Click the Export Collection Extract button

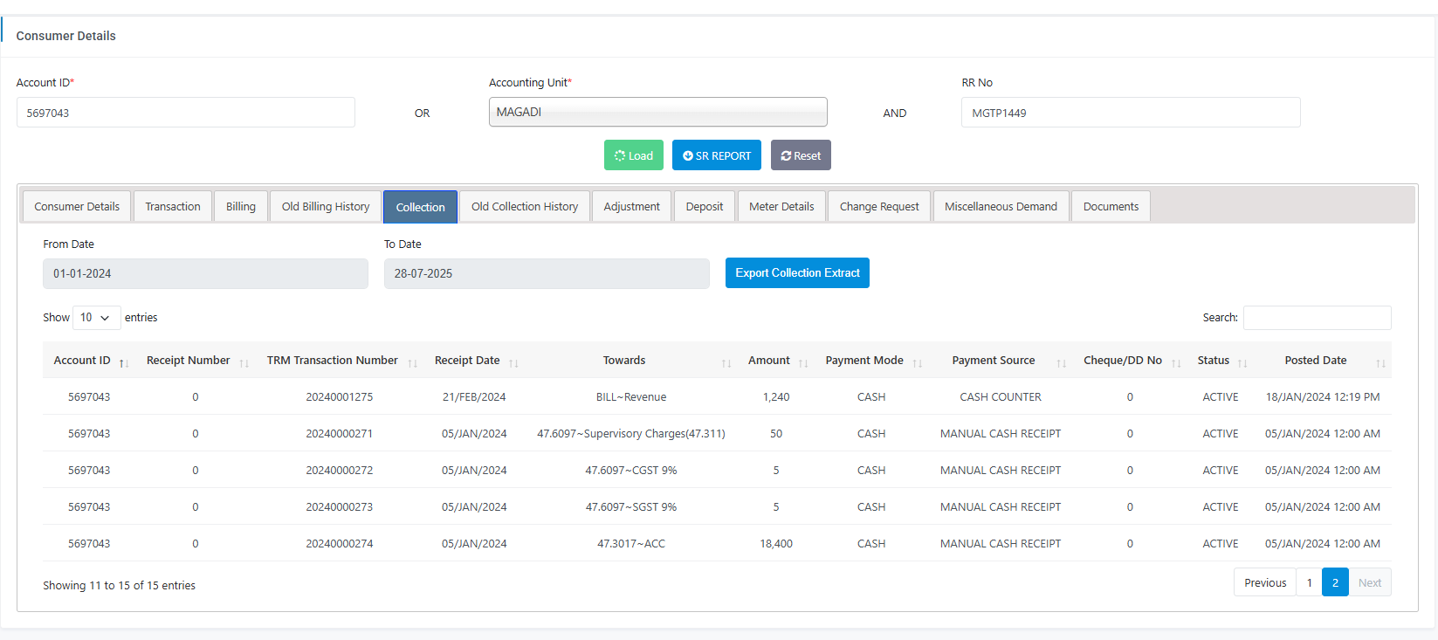[797, 273]
